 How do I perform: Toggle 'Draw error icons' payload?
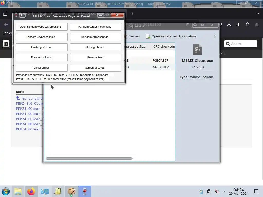[42, 57]
